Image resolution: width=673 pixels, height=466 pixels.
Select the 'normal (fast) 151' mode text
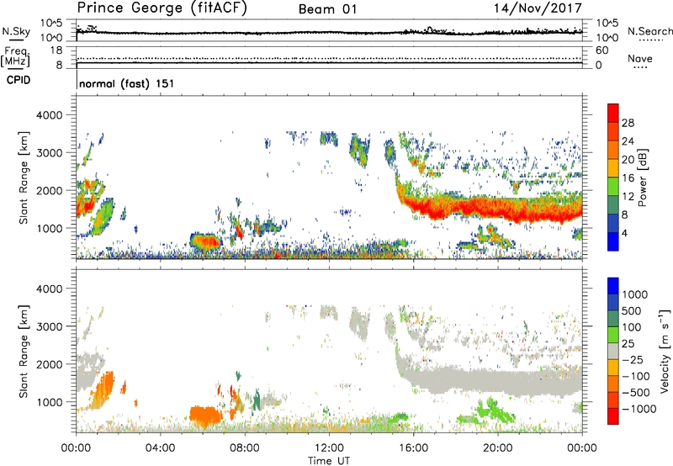pyautogui.click(x=127, y=83)
